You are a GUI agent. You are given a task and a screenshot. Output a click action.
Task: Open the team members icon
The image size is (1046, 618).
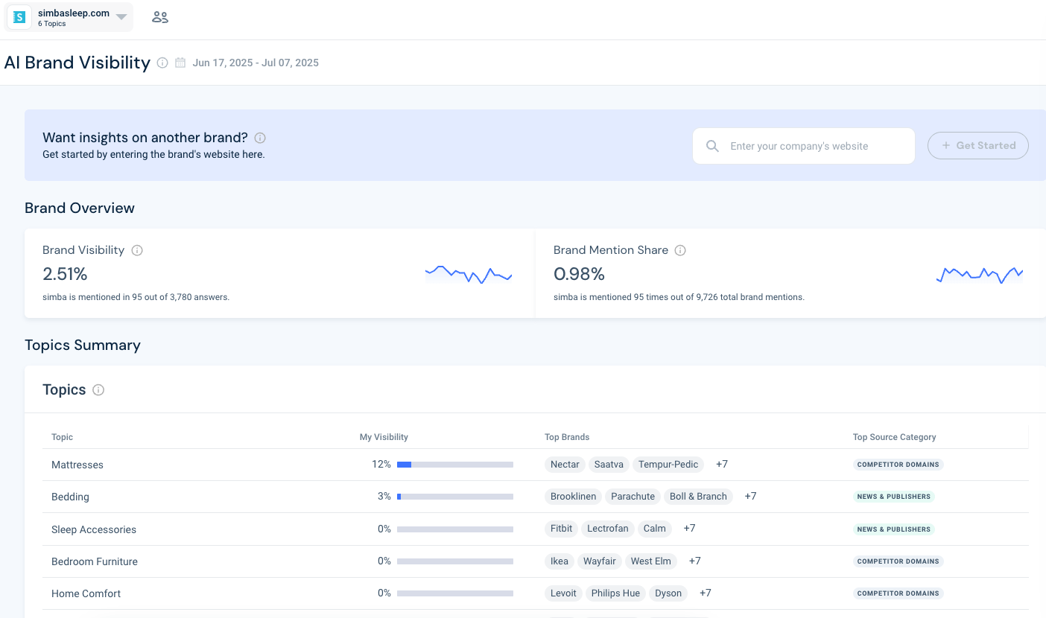159,17
